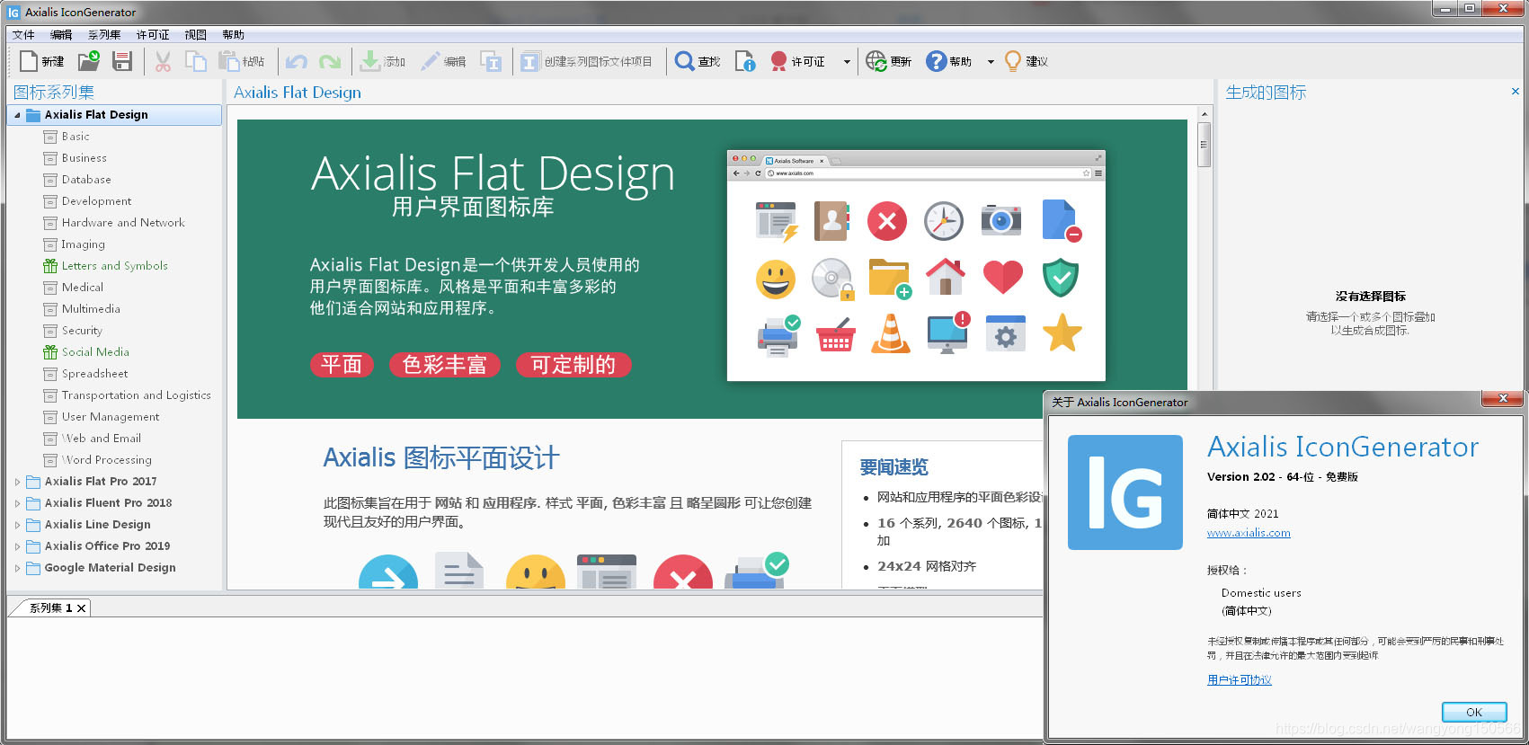The image size is (1529, 745).
Task: Select the Business icon set
Action: click(x=84, y=158)
